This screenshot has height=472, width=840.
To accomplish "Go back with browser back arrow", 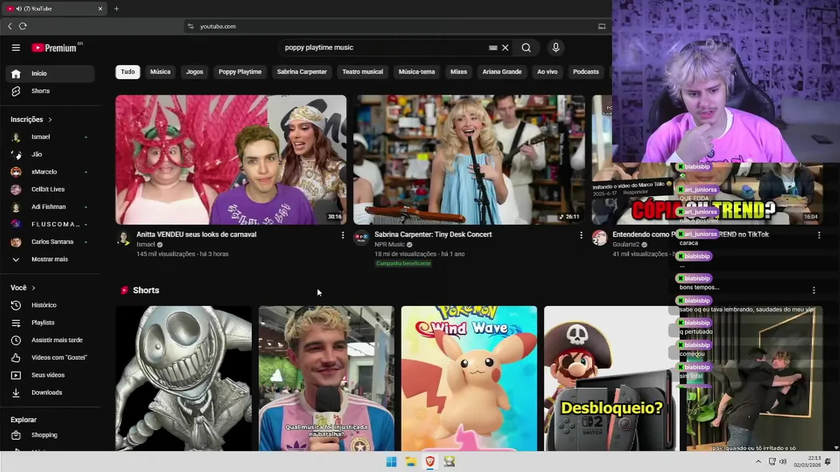I will pos(10,26).
